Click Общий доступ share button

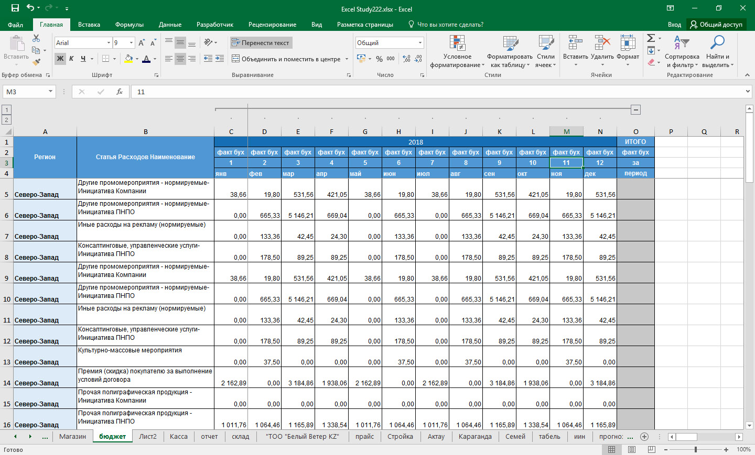(x=716, y=25)
